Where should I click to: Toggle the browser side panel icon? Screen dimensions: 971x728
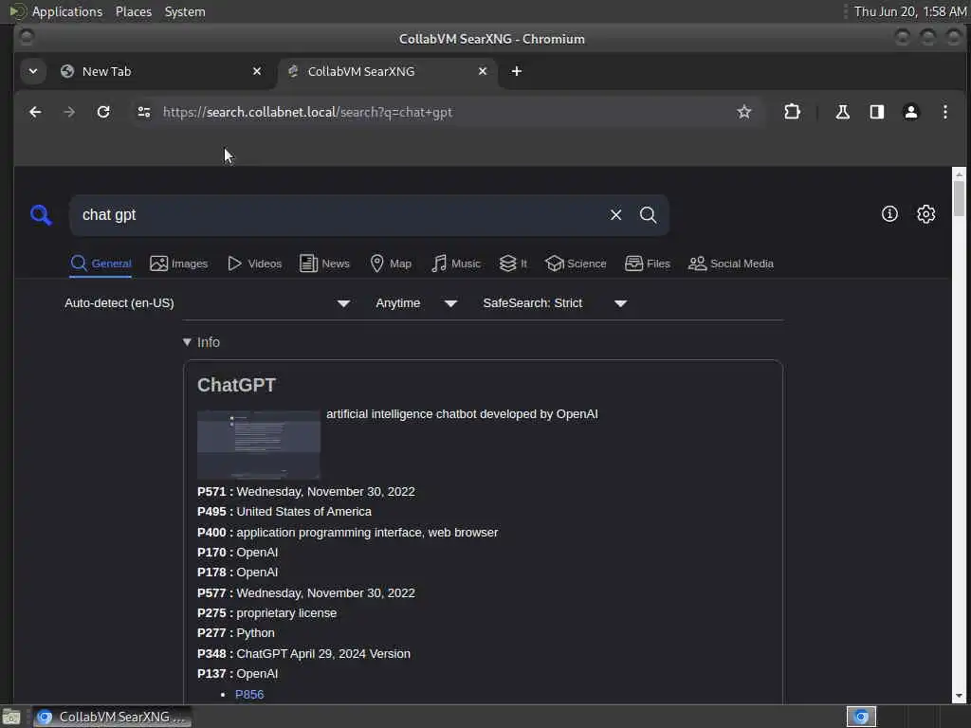coord(877,112)
